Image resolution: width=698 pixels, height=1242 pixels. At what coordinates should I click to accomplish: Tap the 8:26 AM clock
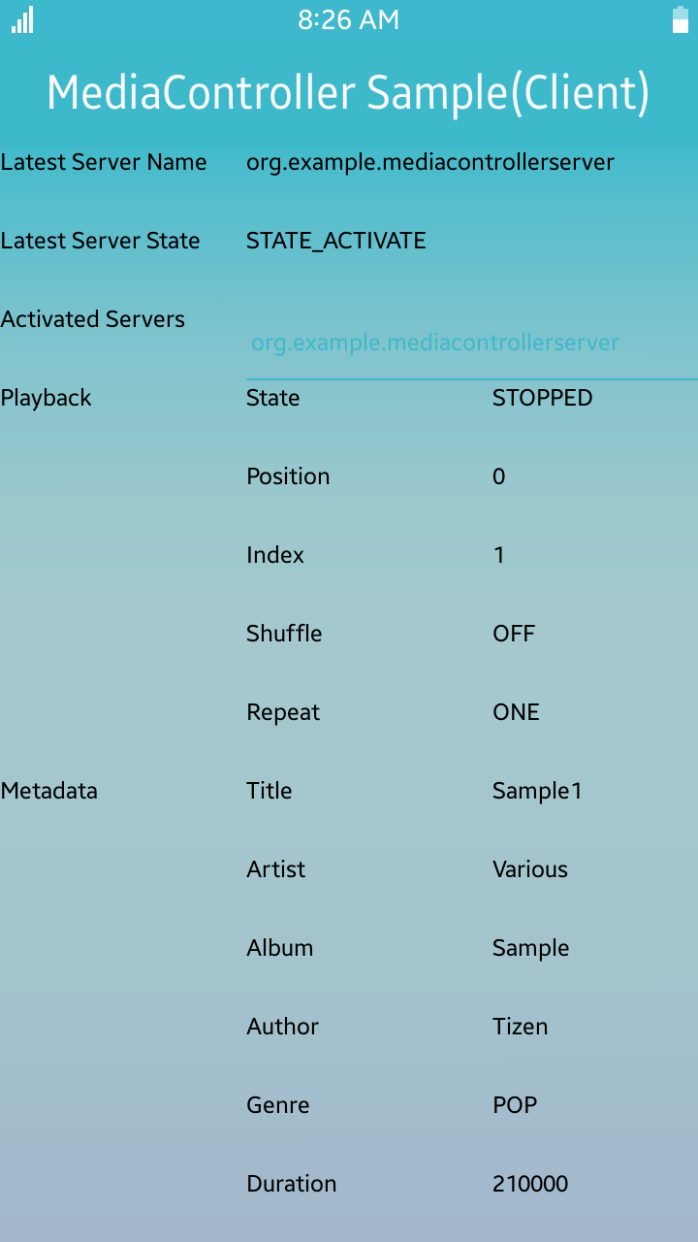coord(348,20)
